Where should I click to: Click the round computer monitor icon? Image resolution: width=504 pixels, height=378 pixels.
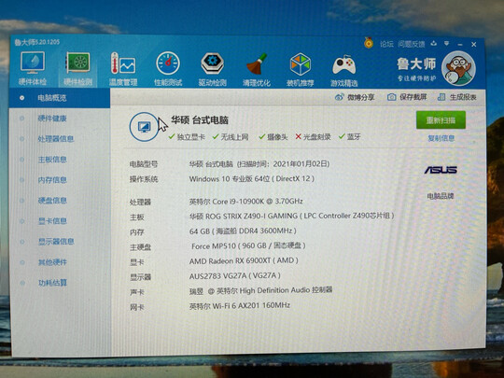(x=144, y=127)
